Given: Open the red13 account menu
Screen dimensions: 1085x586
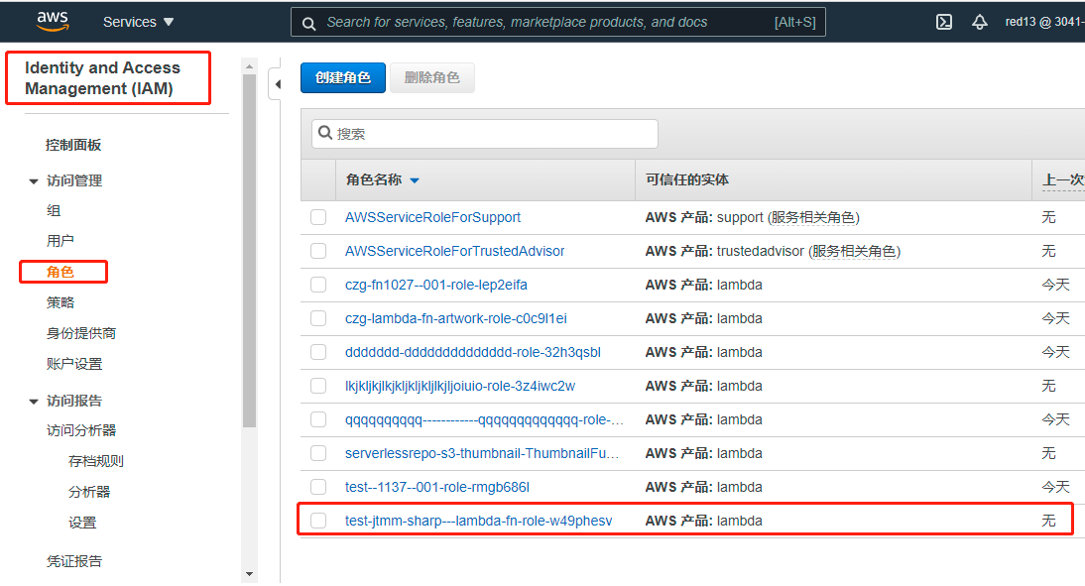Looking at the screenshot, I should pos(1044,22).
